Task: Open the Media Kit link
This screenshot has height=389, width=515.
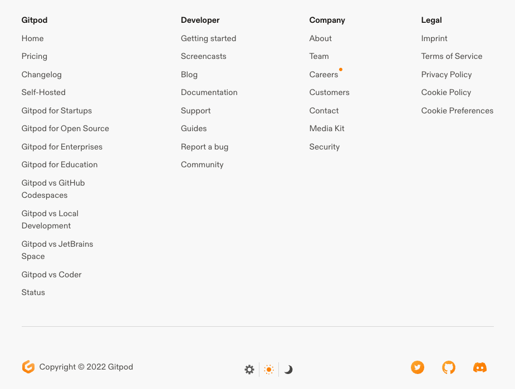Action: (x=327, y=128)
